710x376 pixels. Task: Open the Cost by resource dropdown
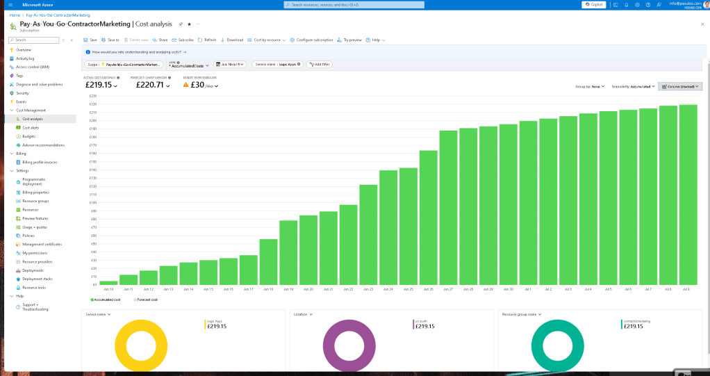click(267, 40)
